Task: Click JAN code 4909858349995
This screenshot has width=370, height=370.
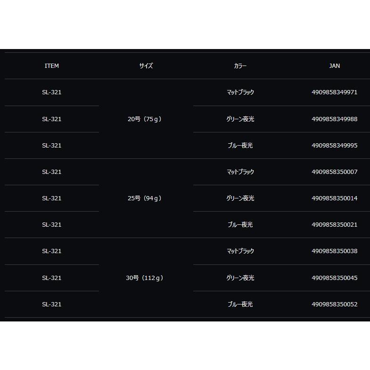Action: point(335,146)
